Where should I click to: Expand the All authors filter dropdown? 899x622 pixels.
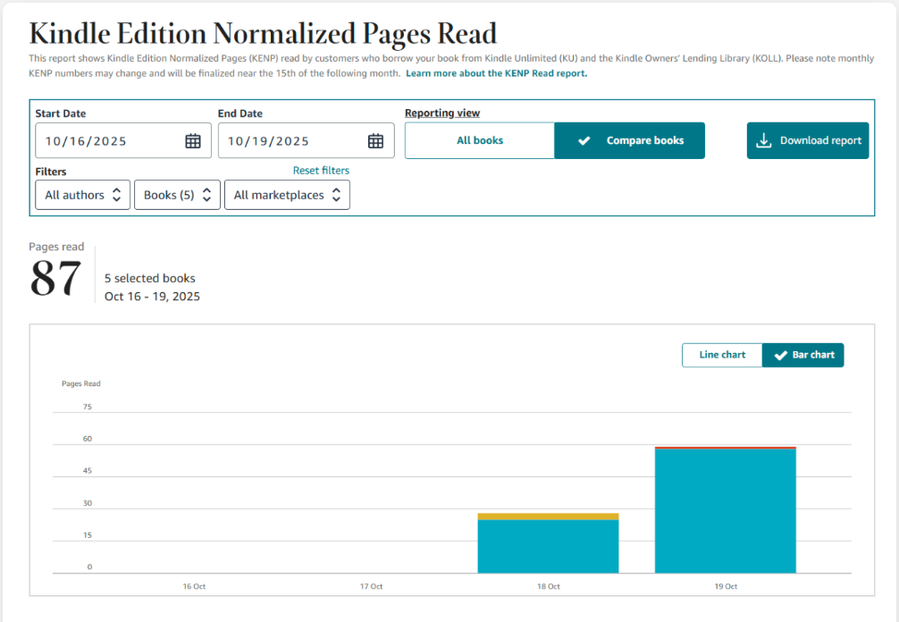point(82,195)
